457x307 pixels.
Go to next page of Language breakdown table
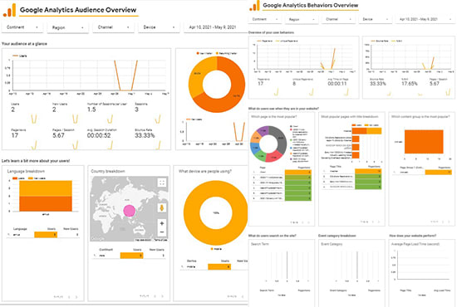pyautogui.click(x=76, y=297)
